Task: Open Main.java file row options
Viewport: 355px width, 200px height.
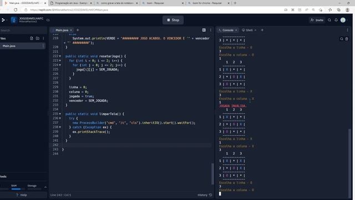Action: click(43, 46)
